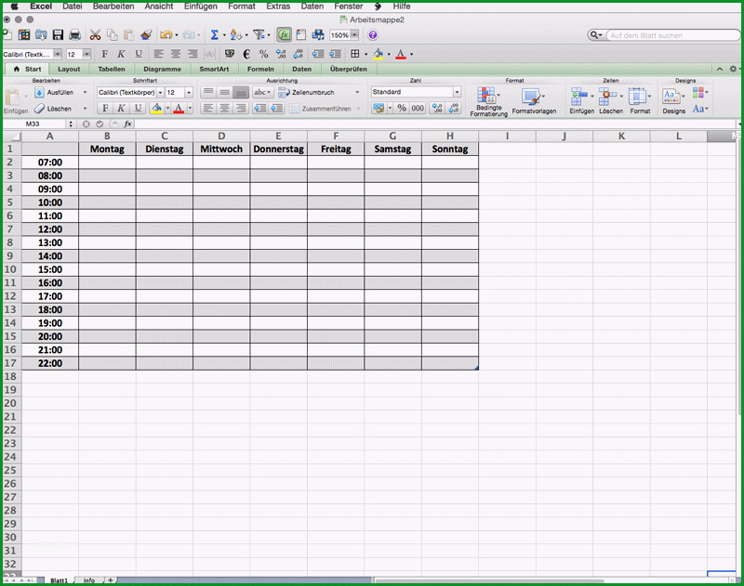Undo the last action

[166, 35]
